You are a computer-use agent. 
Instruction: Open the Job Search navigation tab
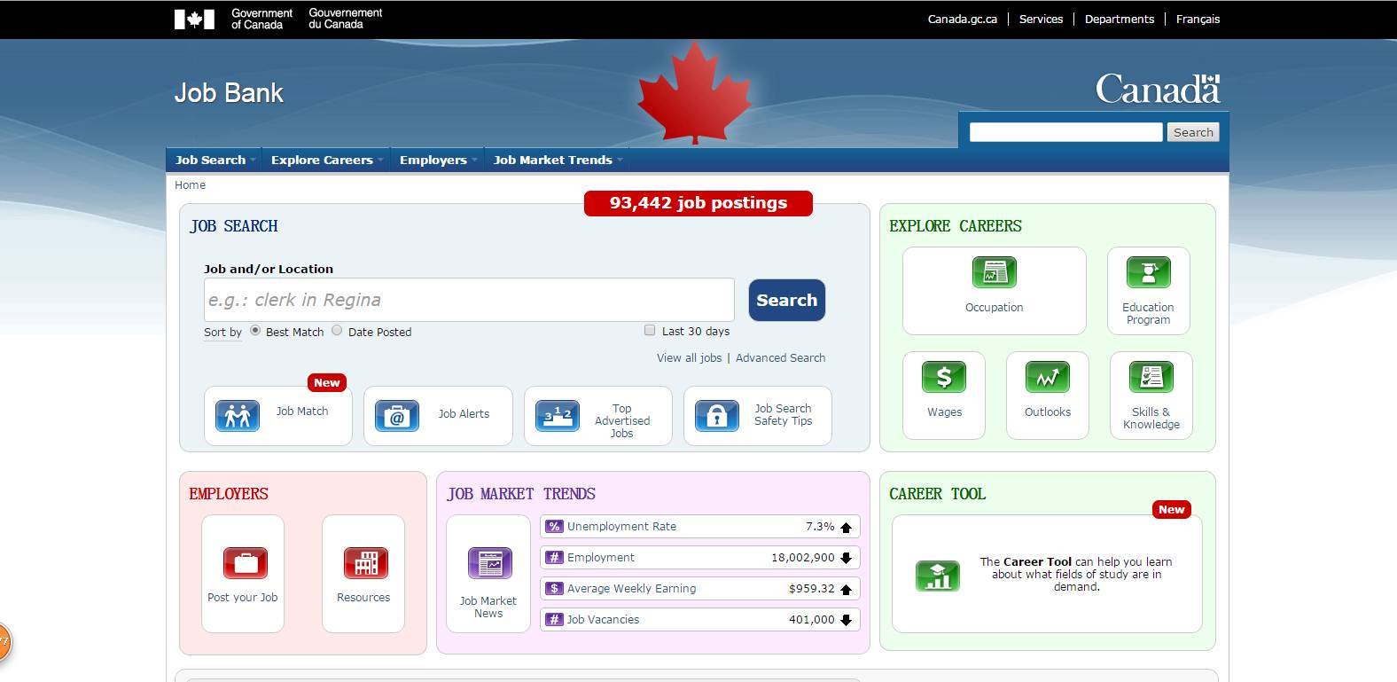click(211, 160)
